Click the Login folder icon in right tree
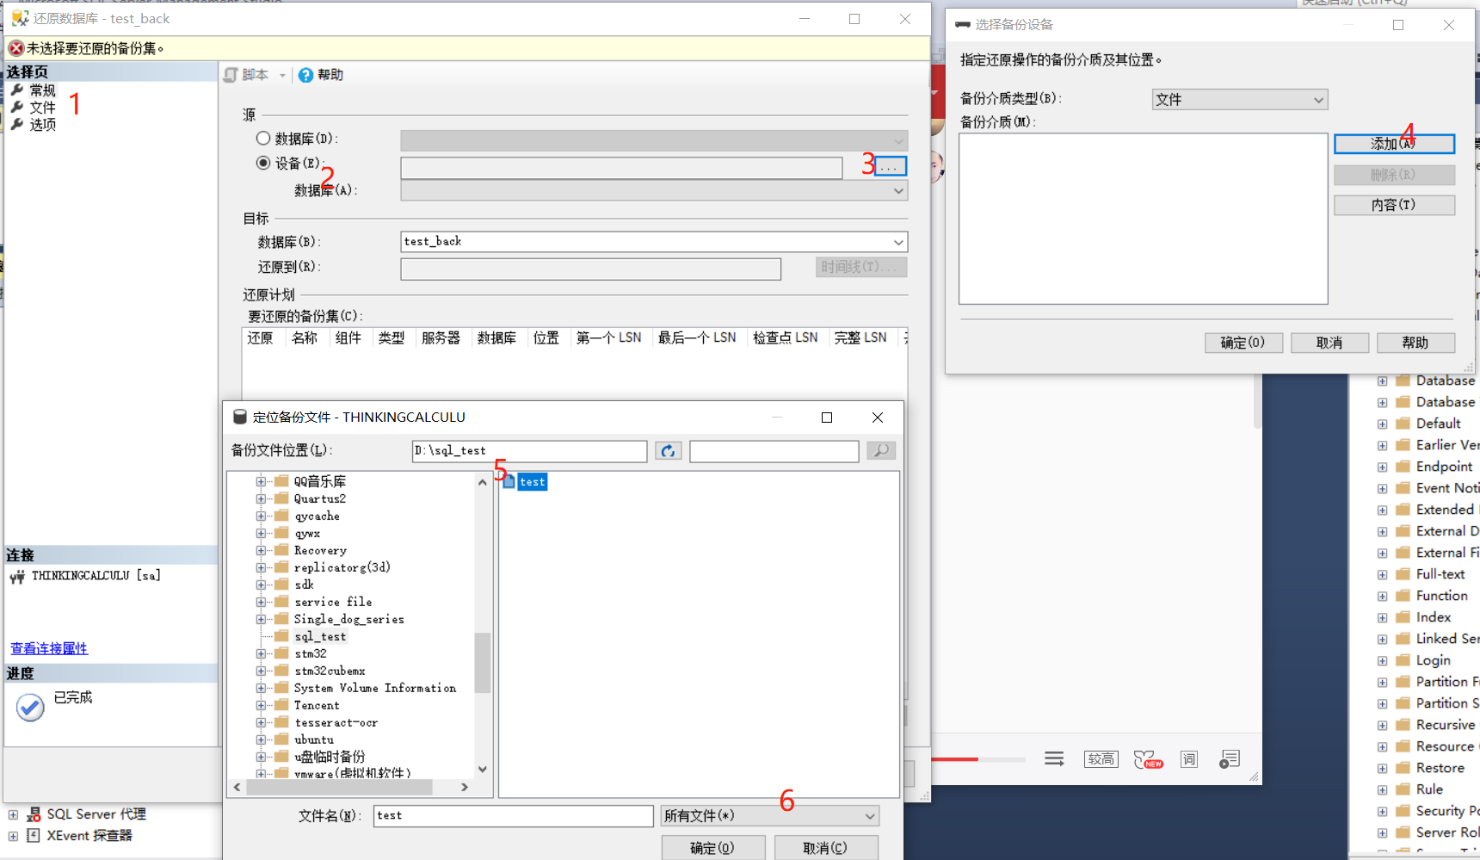Screen dimensions: 1480x860 tap(1403, 660)
